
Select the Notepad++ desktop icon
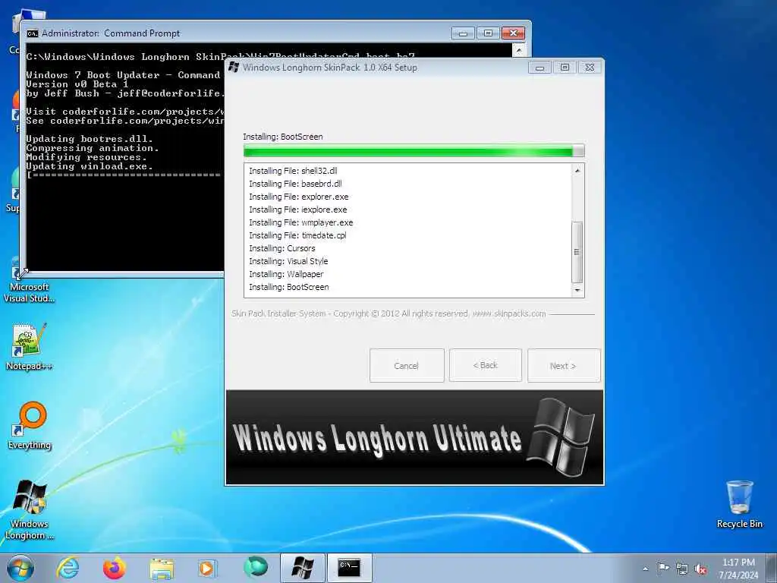click(x=29, y=346)
